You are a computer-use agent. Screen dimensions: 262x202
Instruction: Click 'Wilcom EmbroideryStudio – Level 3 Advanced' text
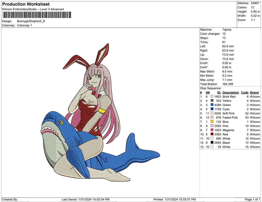tap(33, 9)
